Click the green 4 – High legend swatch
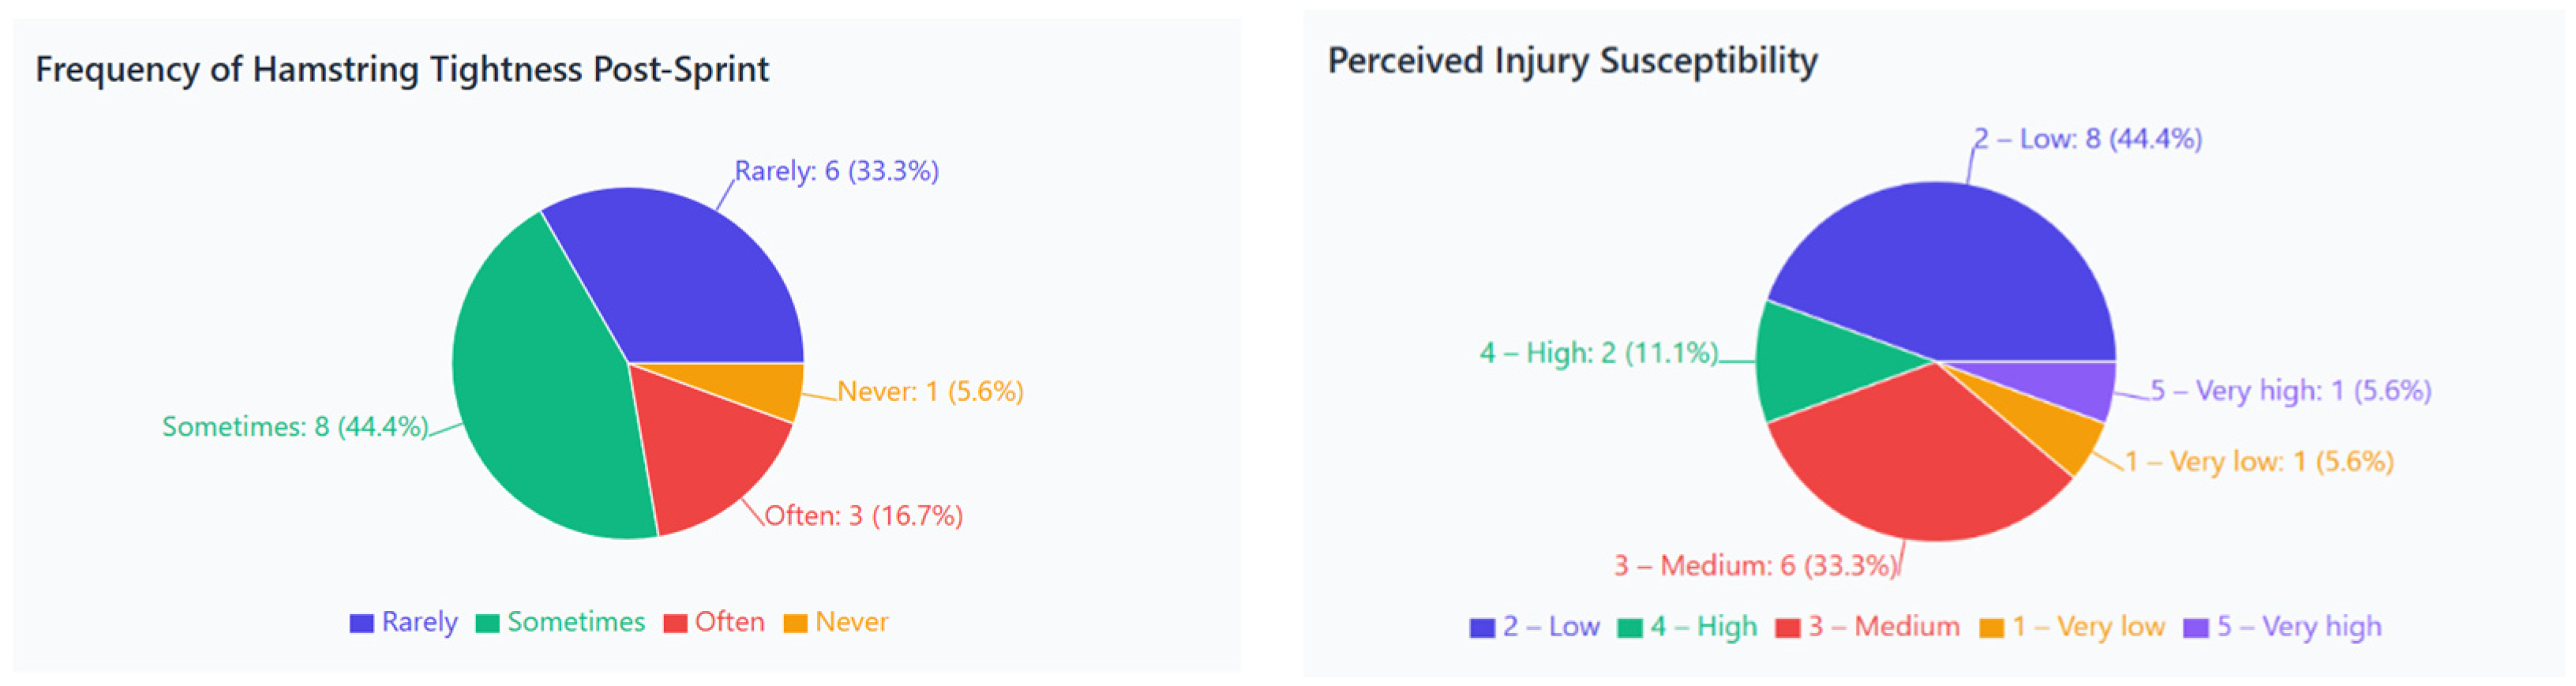Image resolution: width=2576 pixels, height=686 pixels. coord(1630,628)
